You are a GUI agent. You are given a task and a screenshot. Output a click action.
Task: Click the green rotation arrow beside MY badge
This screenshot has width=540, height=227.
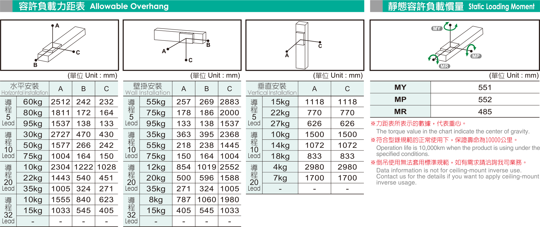450,26
